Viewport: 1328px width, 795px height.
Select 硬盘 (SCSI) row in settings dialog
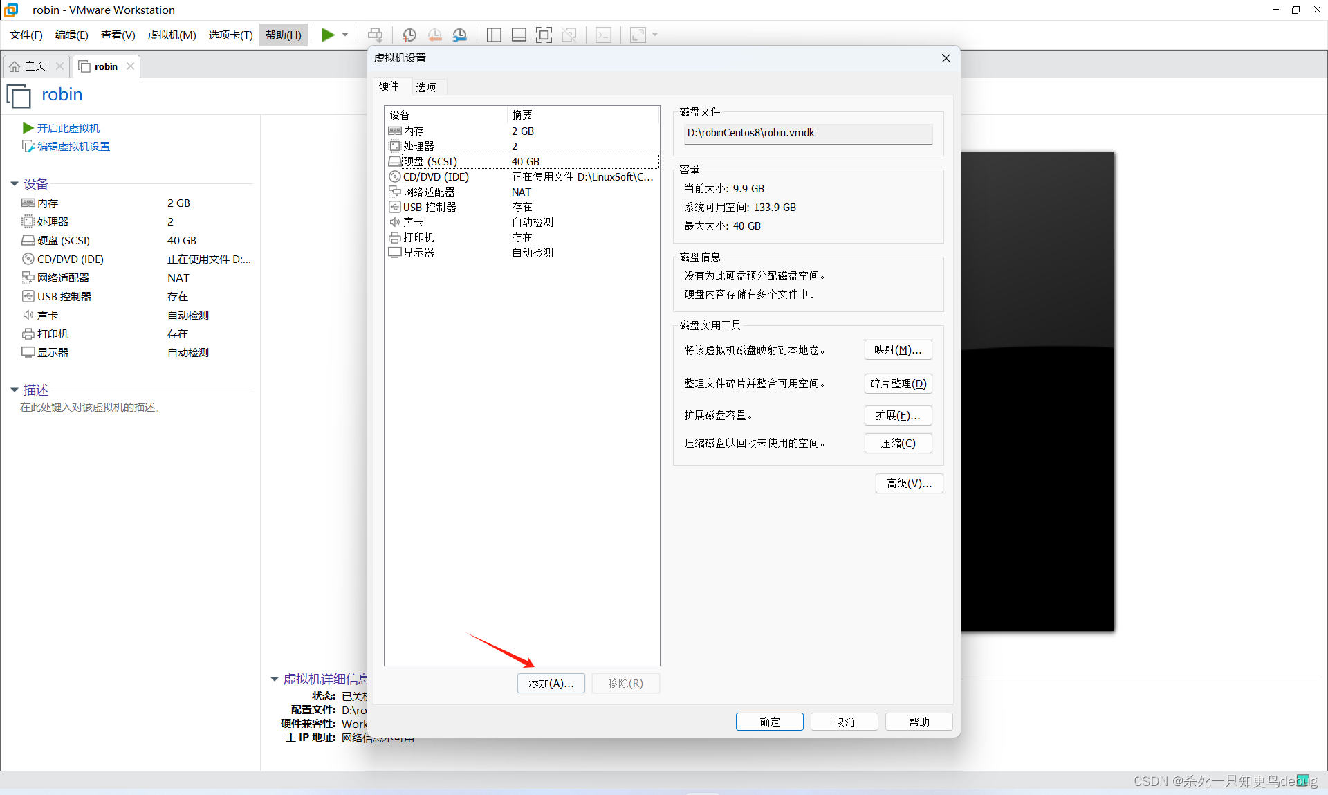point(522,161)
